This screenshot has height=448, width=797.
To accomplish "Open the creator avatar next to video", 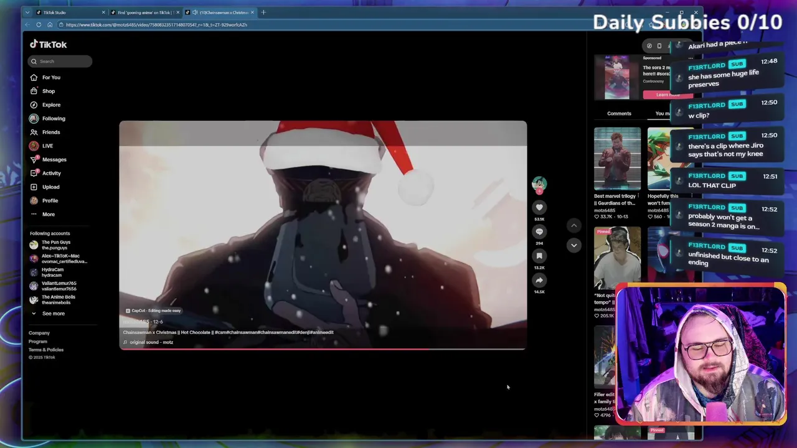I will tap(539, 184).
